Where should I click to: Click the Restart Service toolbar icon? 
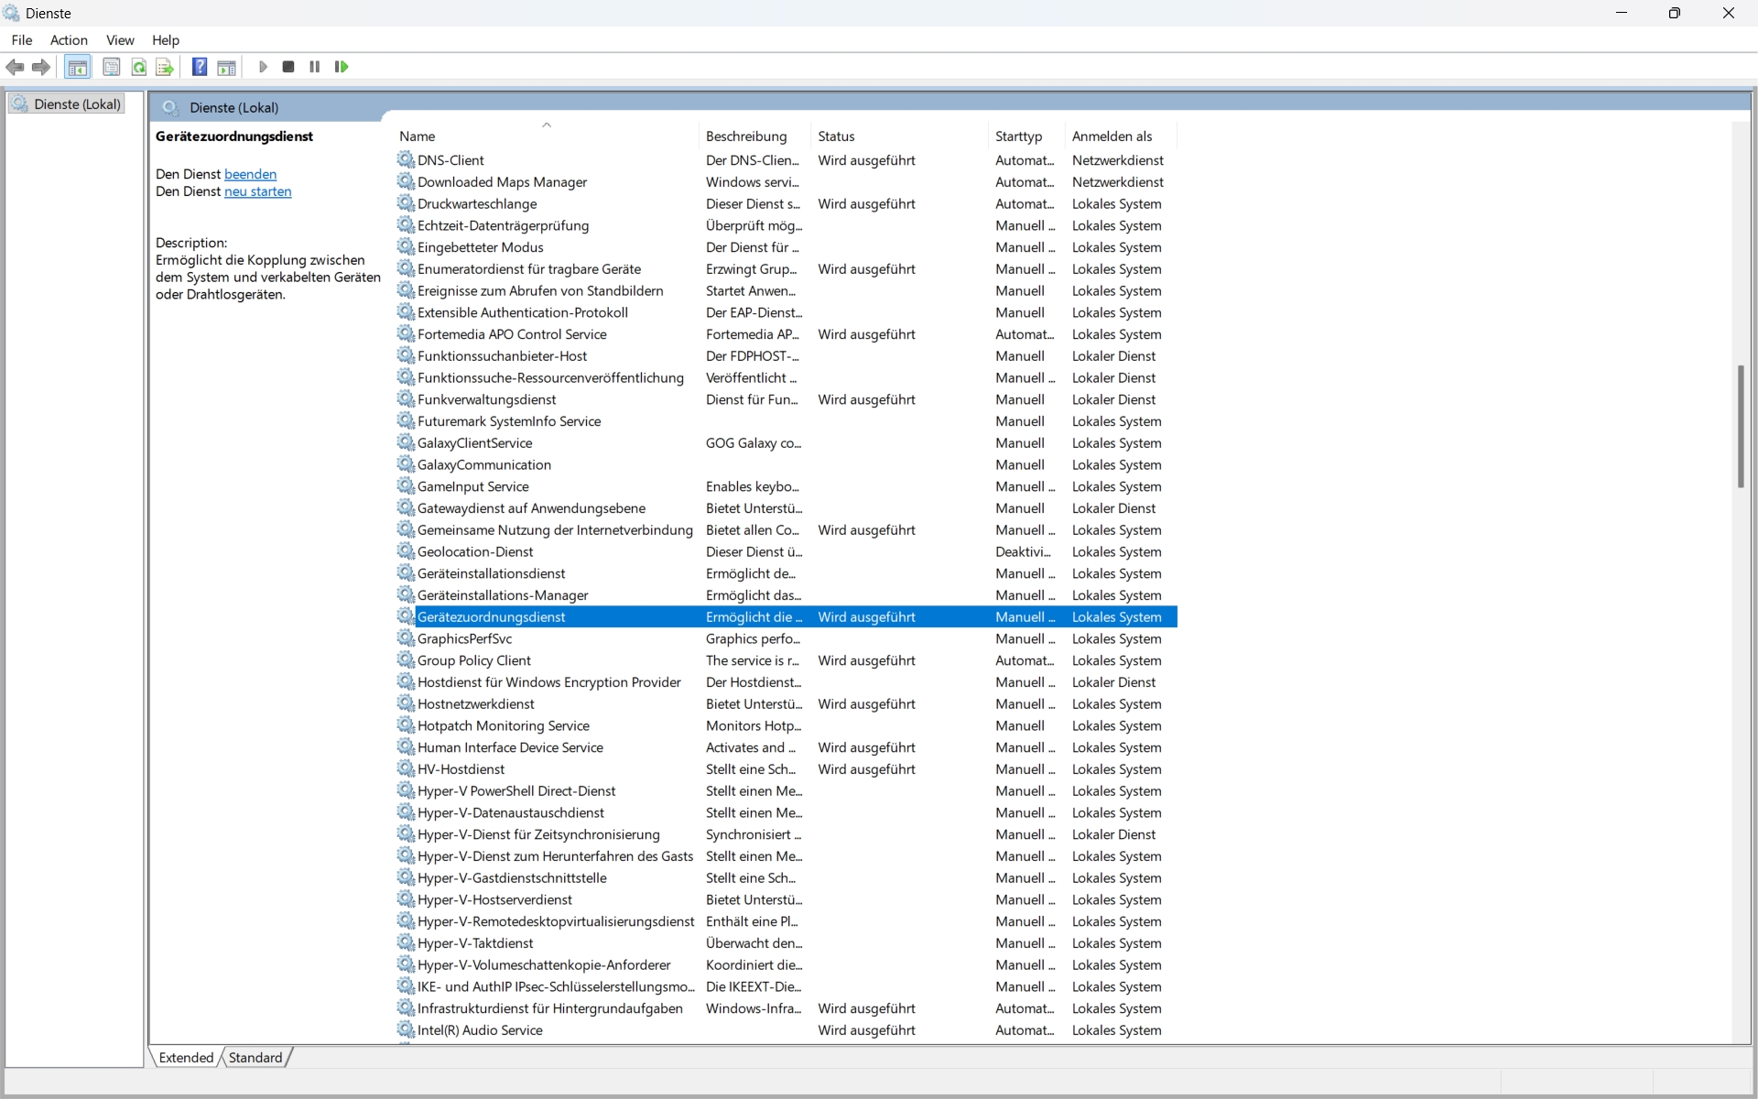coord(342,67)
